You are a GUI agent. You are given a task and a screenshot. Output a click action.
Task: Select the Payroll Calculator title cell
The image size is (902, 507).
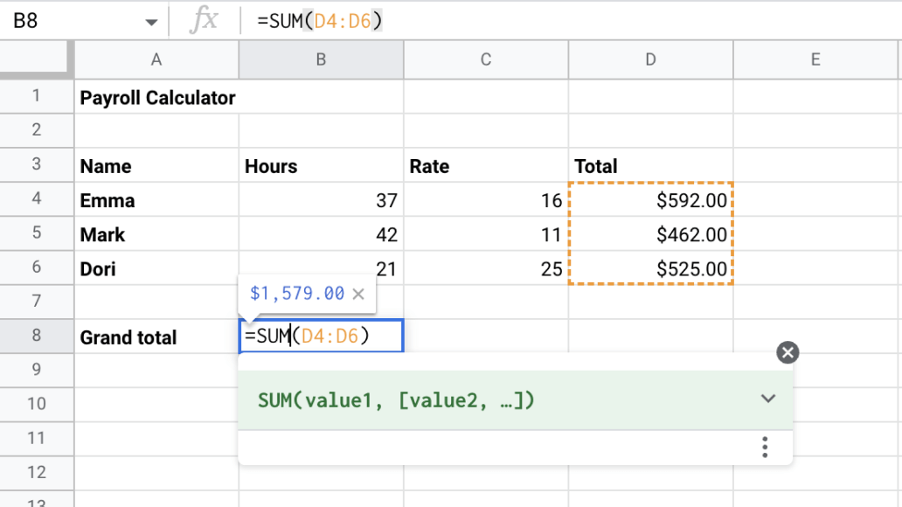point(156,97)
